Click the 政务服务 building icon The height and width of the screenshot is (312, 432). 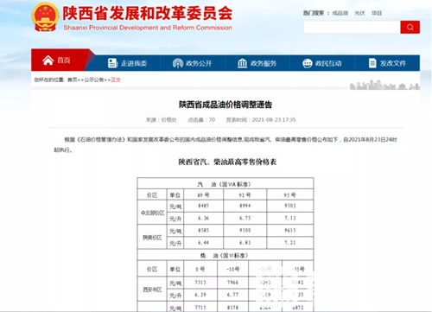click(x=242, y=63)
